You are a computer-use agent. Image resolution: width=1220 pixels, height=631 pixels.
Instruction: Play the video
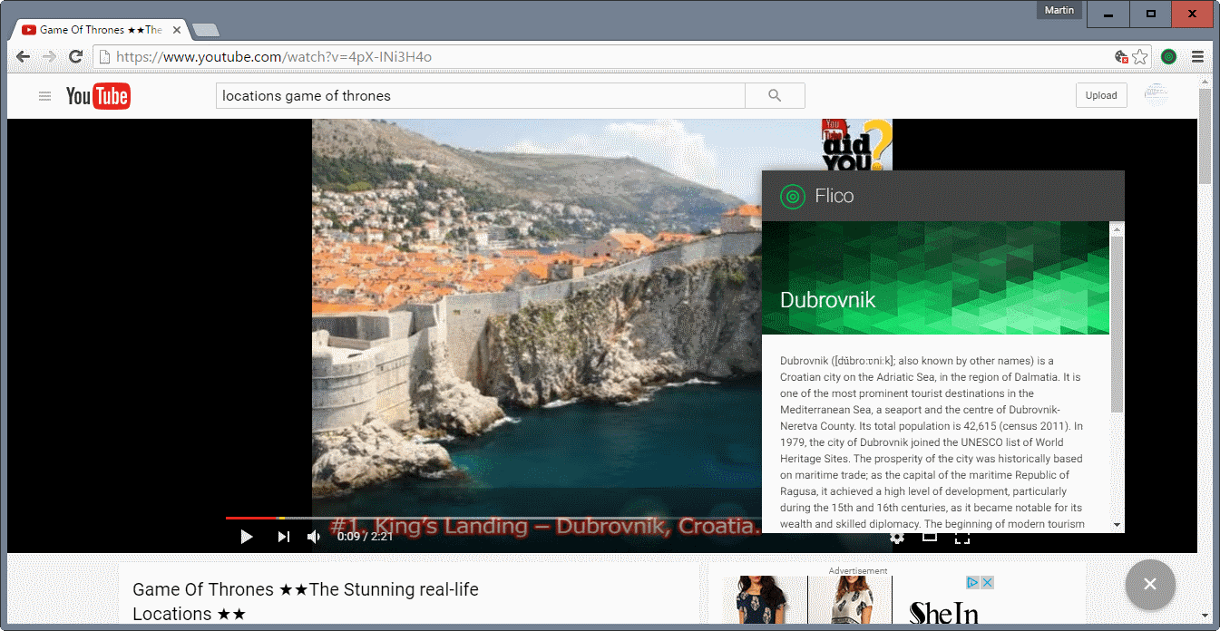pos(246,537)
